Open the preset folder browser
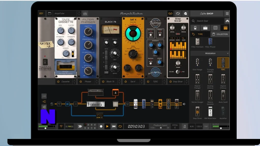The width and height of the screenshot is (260, 146). pos(50,14)
